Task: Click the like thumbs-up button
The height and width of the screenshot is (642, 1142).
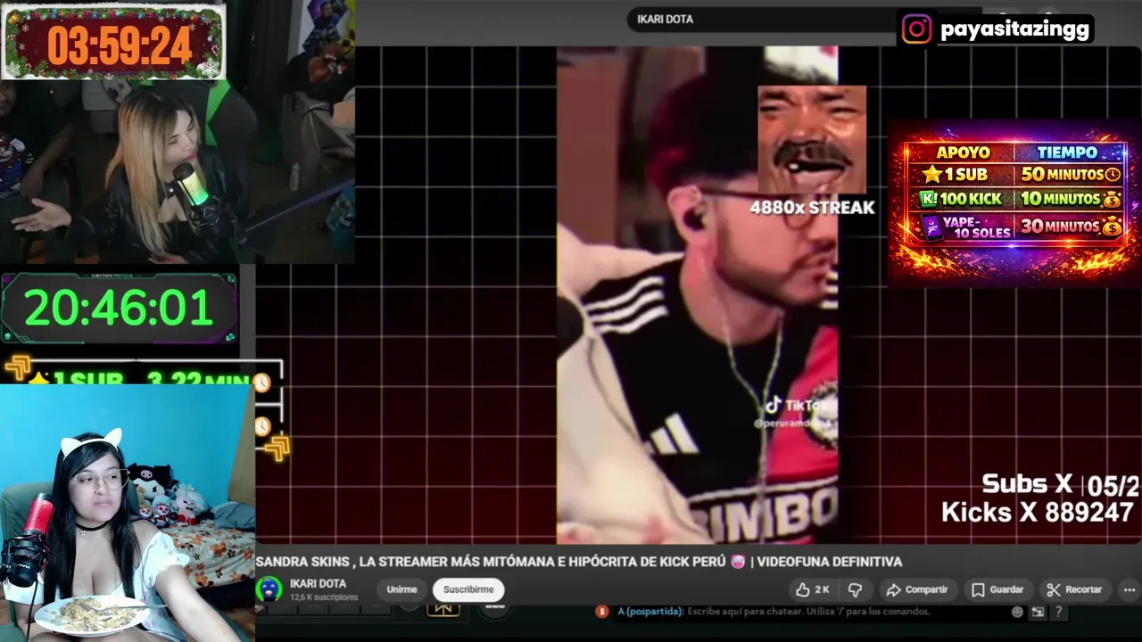Action: 802,589
